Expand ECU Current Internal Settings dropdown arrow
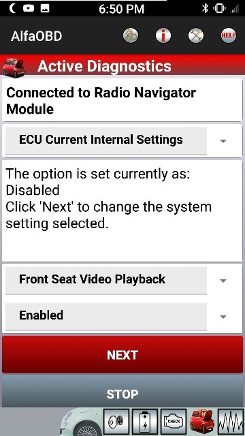The height and width of the screenshot is (436, 245). (x=223, y=141)
